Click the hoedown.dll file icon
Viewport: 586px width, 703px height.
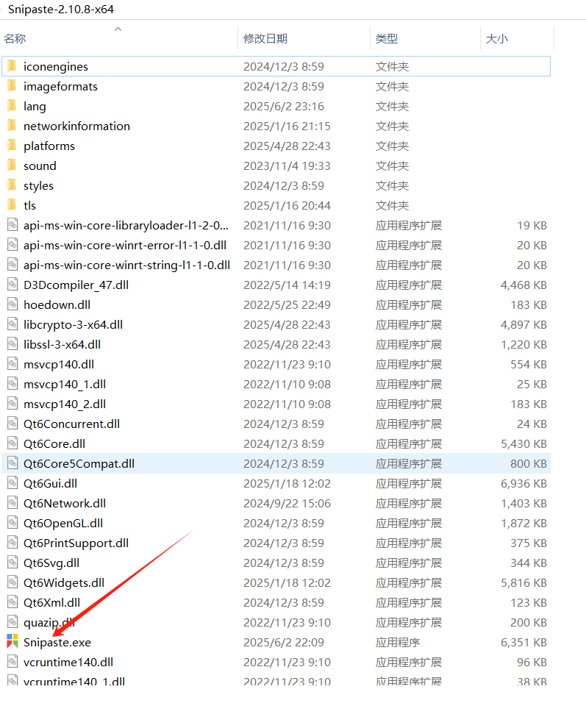pyautogui.click(x=12, y=304)
